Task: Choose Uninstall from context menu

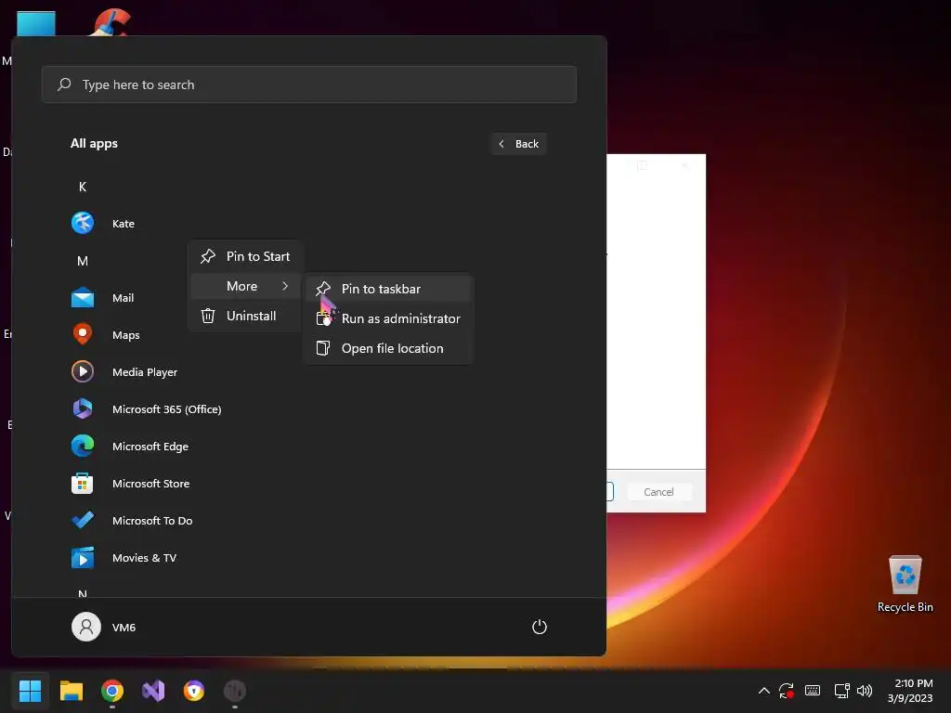Action: pos(245,316)
